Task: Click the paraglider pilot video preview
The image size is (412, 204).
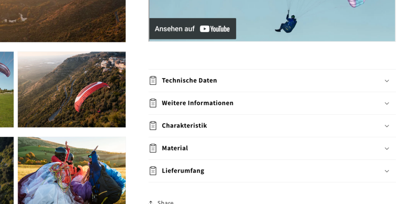Action: pyautogui.click(x=272, y=21)
